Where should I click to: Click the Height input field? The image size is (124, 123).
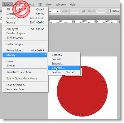coord(101,11)
